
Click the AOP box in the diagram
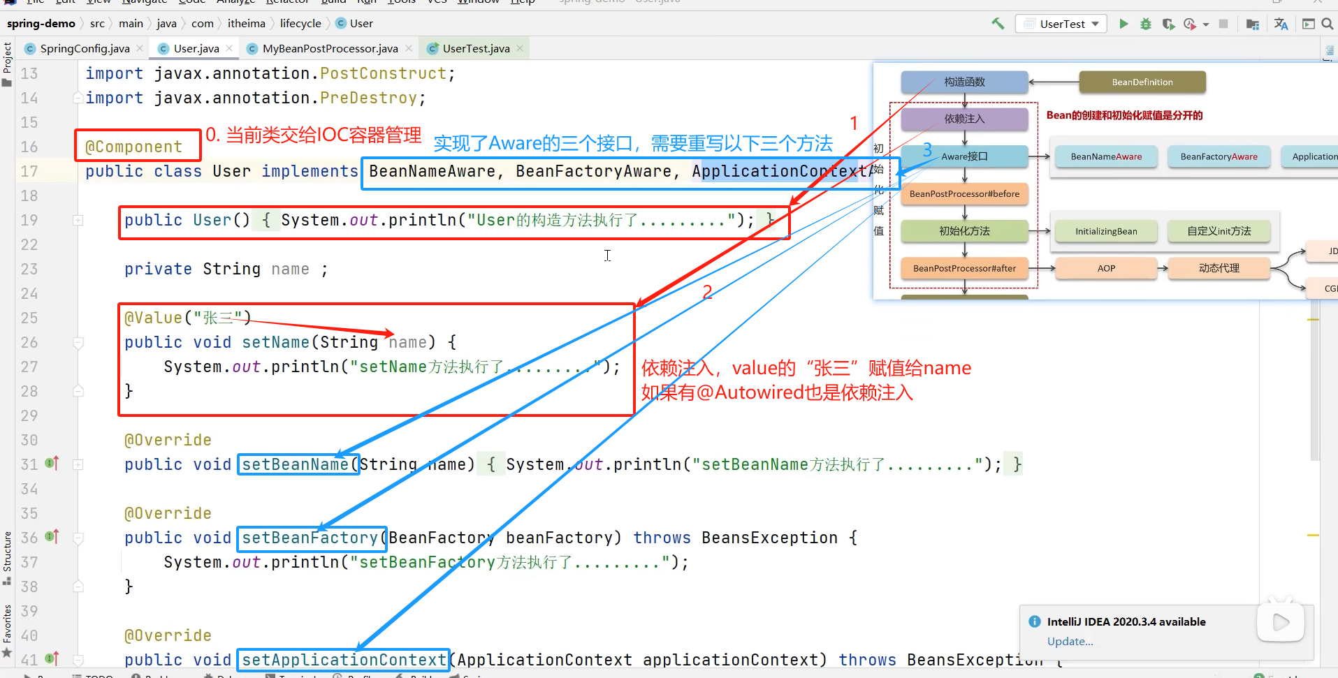click(x=1106, y=268)
